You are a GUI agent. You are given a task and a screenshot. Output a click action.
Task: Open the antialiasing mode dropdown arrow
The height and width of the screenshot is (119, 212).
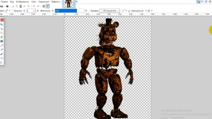coord(152,11)
